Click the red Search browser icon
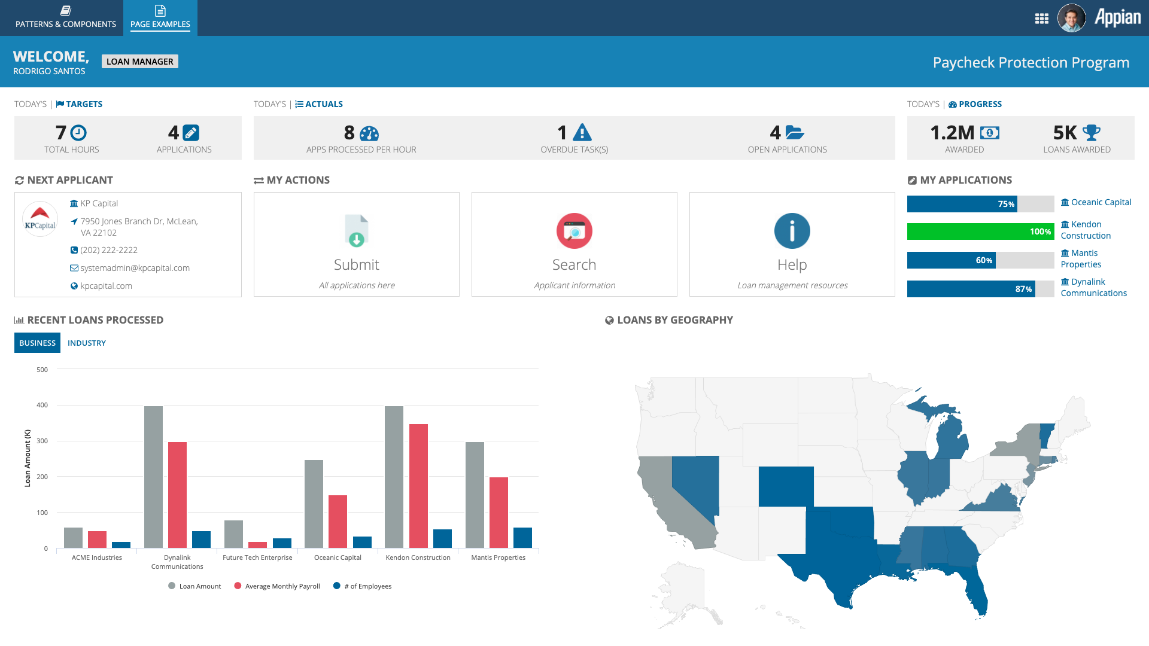 point(574,231)
